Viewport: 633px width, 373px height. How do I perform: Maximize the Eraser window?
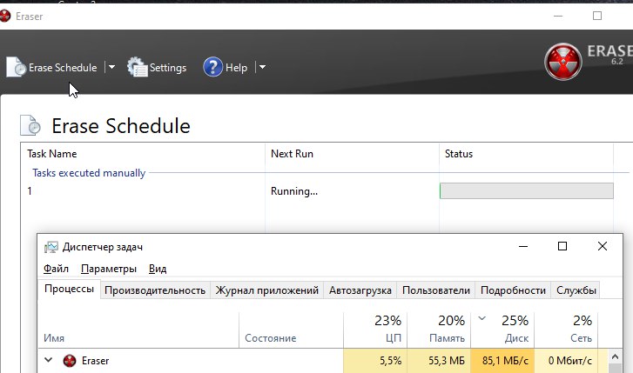click(x=597, y=17)
